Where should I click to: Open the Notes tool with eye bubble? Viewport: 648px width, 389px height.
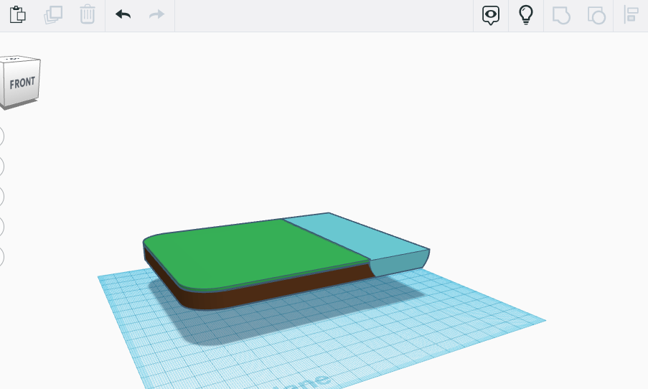pyautogui.click(x=491, y=15)
